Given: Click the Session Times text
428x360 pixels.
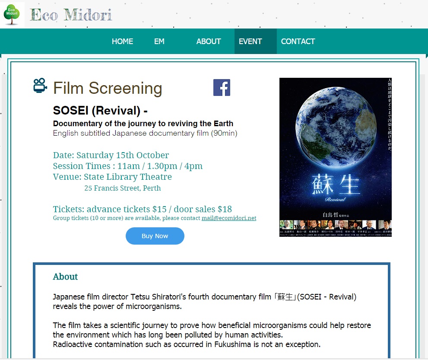Looking at the screenshot, I should pos(127,166).
